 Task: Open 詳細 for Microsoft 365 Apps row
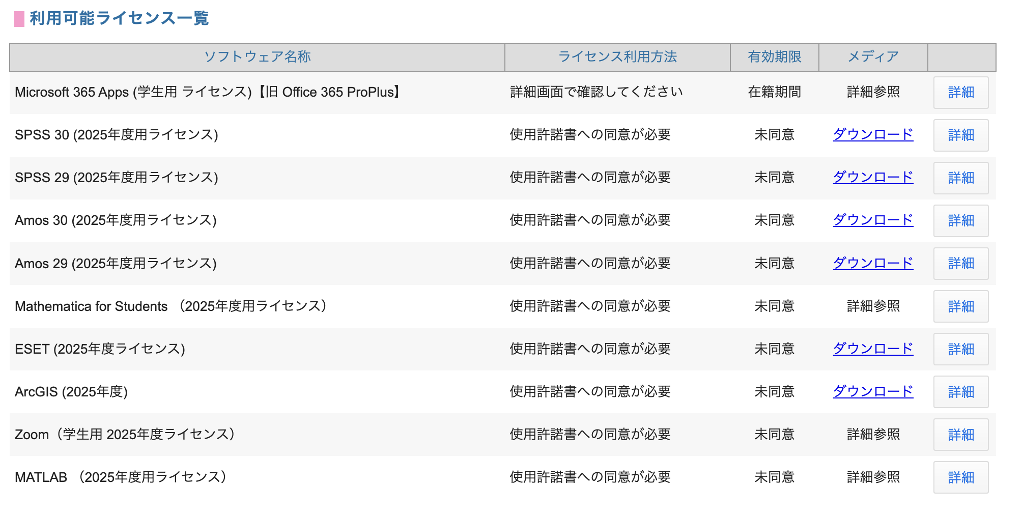coord(960,93)
